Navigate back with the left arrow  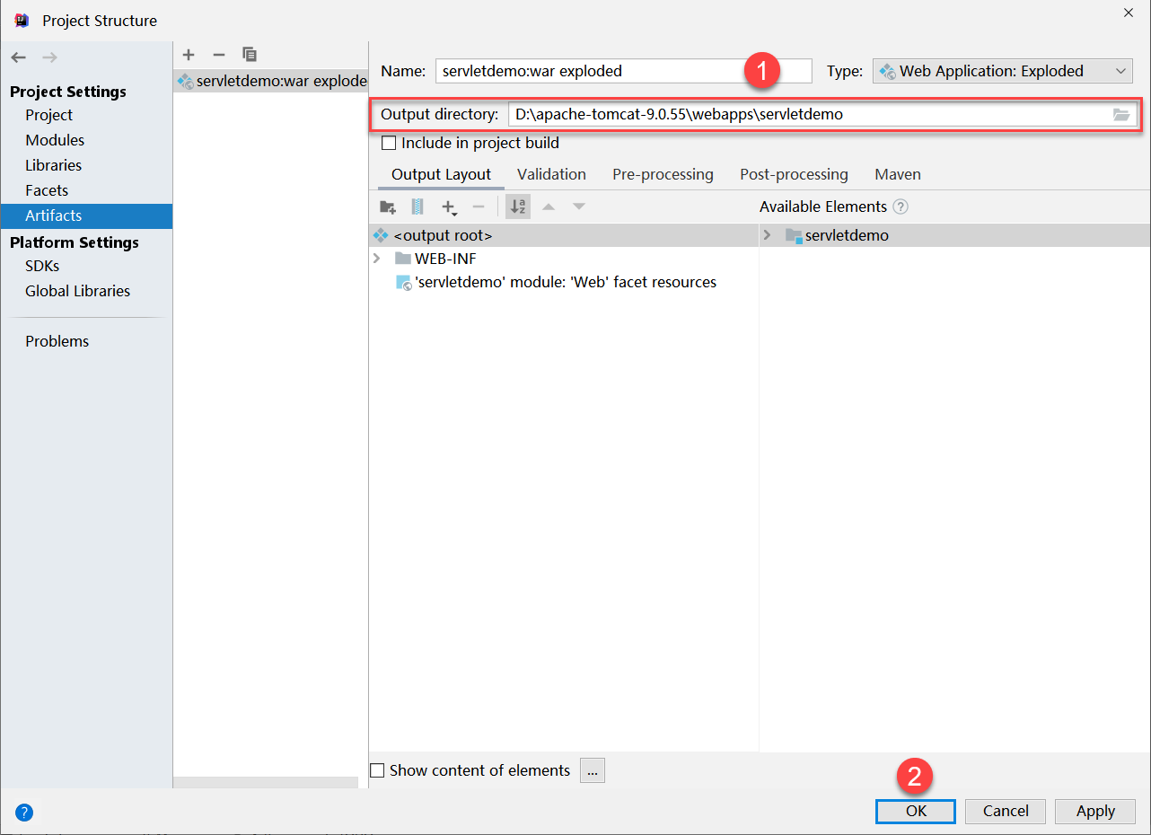(19, 57)
